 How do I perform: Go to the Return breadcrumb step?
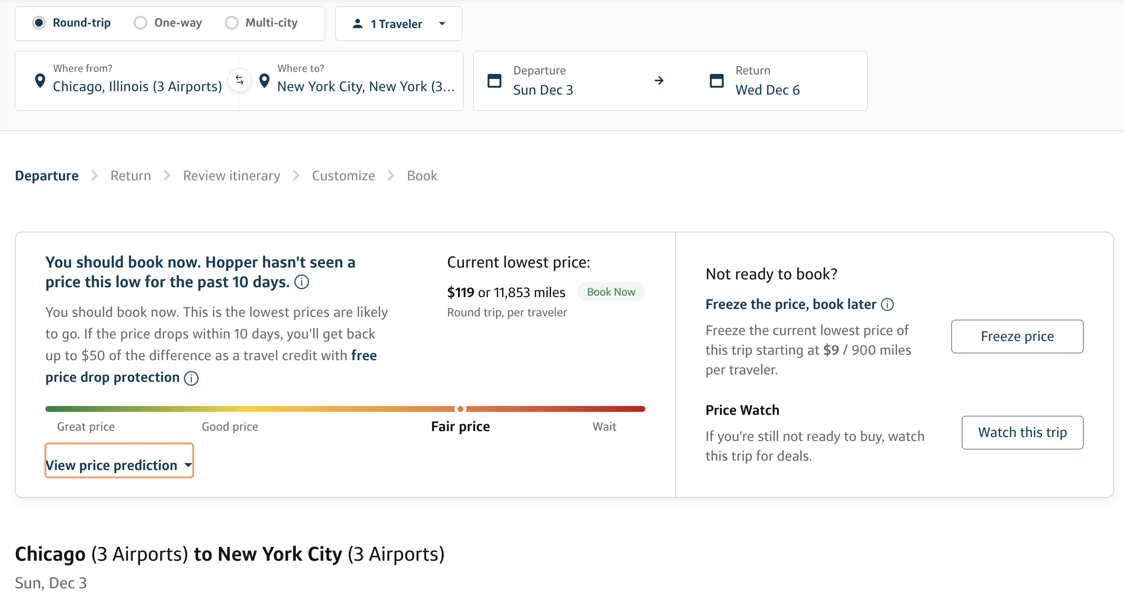coord(131,176)
